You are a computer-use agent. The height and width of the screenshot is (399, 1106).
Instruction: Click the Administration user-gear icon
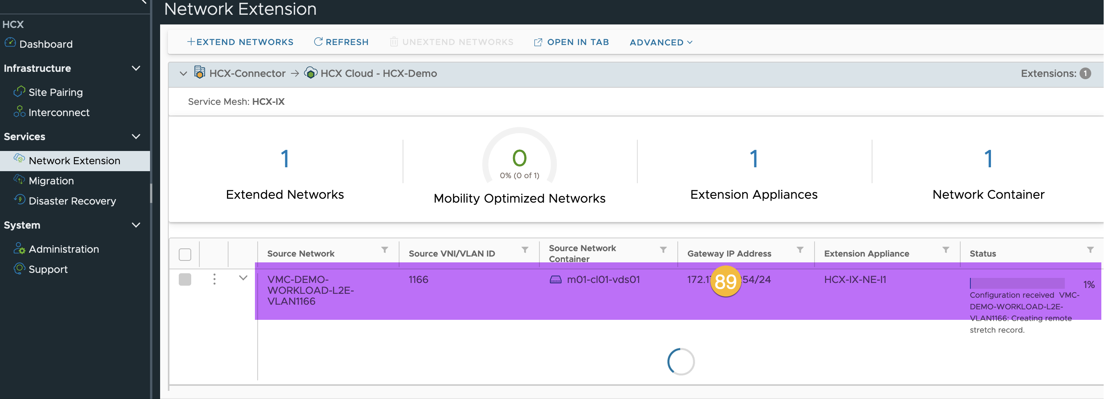pos(19,248)
